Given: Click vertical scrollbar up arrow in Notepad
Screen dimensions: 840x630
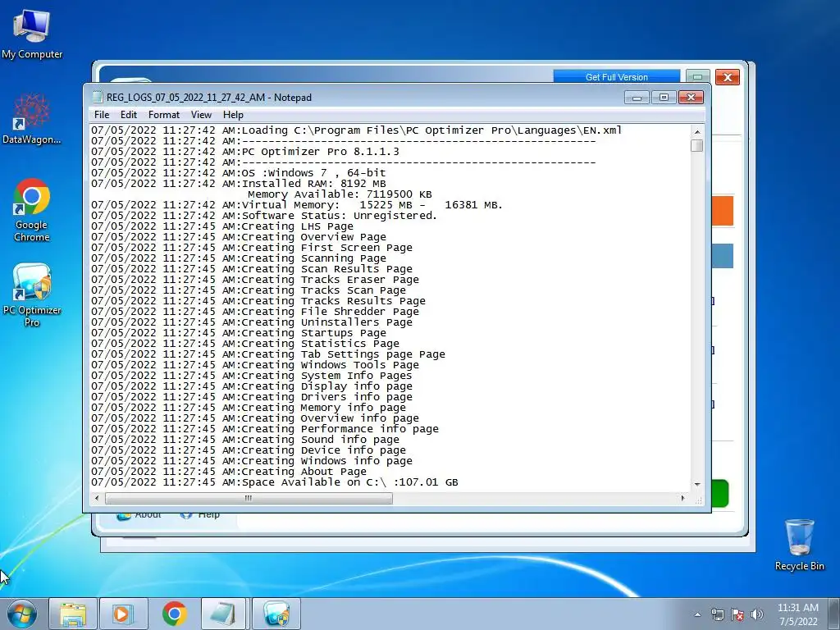Looking at the screenshot, I should pyautogui.click(x=697, y=131).
